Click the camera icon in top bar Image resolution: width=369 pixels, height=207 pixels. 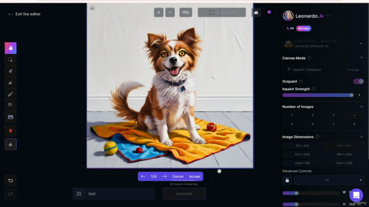click(256, 13)
